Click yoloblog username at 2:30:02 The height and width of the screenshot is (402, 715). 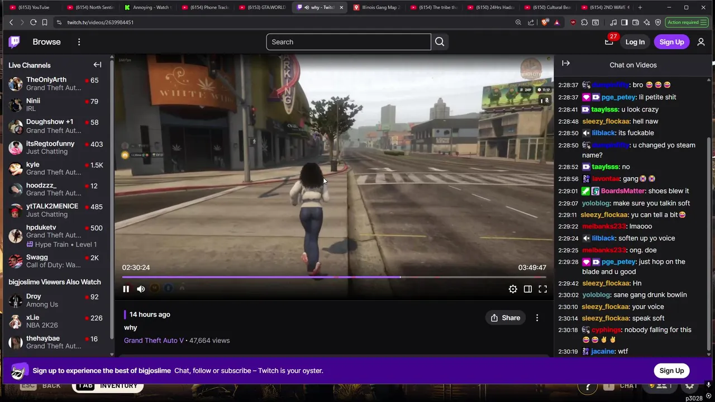click(596, 295)
